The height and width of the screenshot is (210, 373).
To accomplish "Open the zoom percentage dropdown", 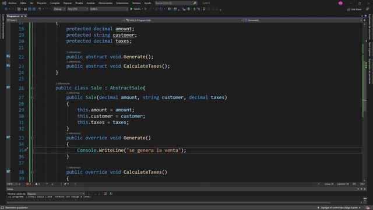I will (12, 184).
